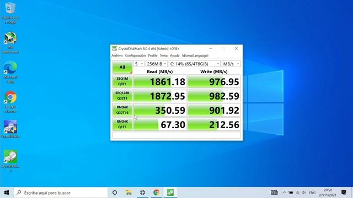Screen dimensions: 353x198
Task: Click the Cortana circle taskbar button
Action: 115,193
